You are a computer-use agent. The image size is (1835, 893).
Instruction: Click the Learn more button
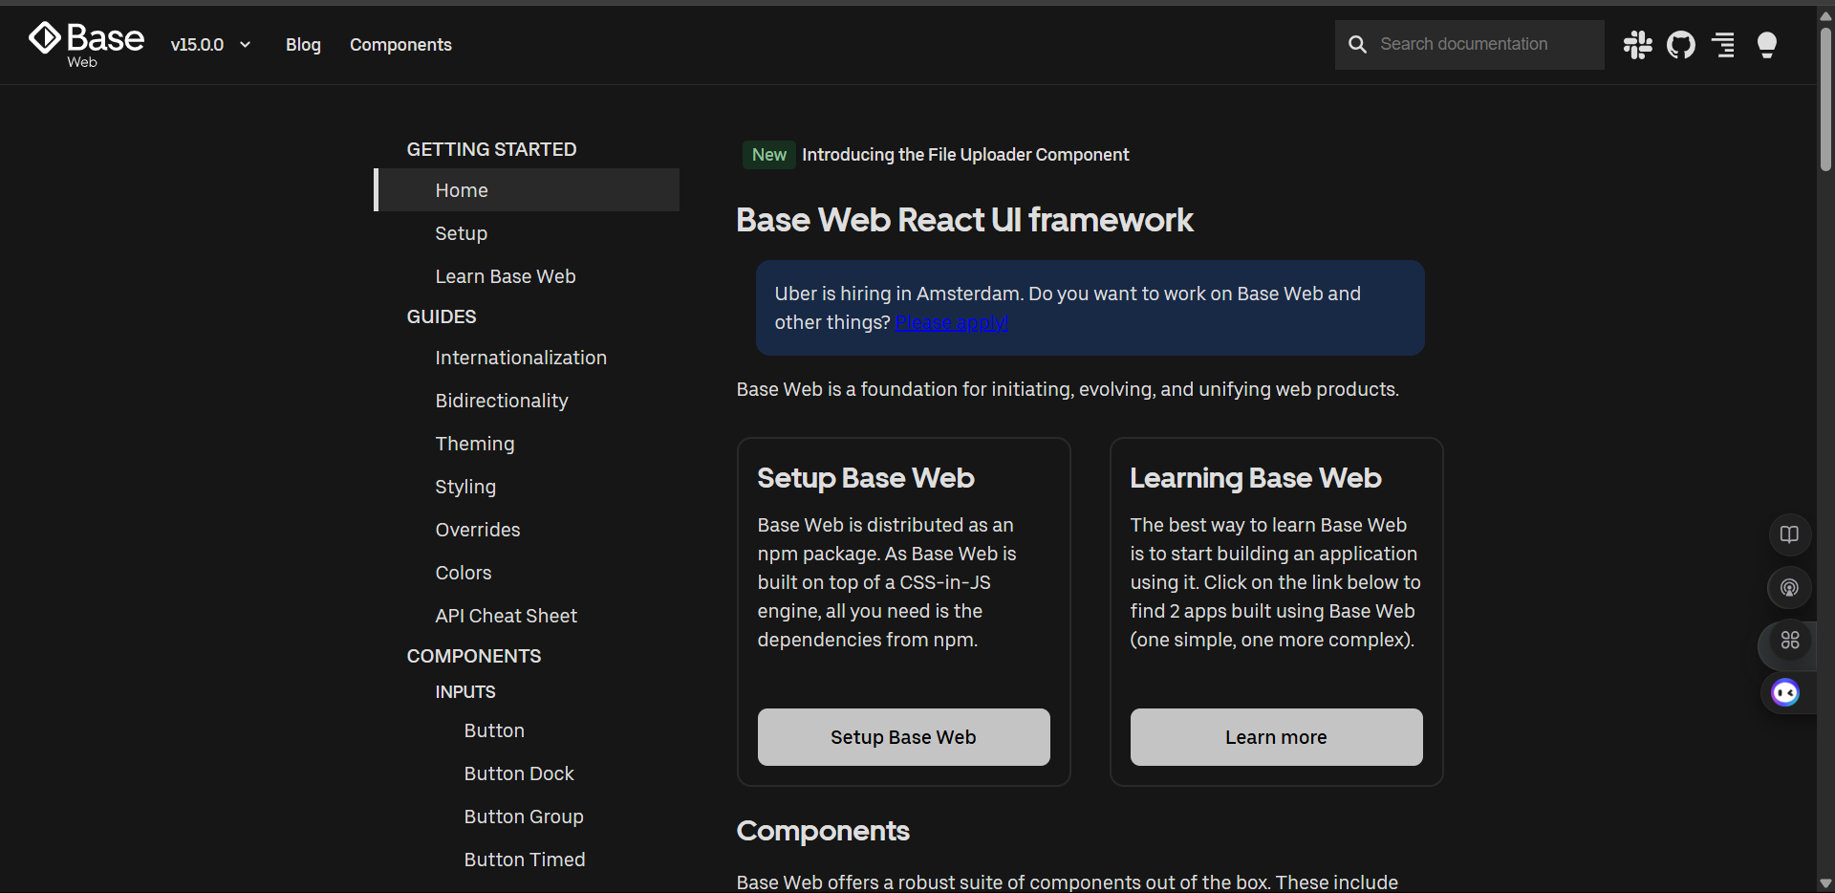pos(1276,736)
